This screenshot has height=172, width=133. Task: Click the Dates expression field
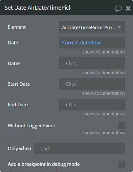click(92, 63)
